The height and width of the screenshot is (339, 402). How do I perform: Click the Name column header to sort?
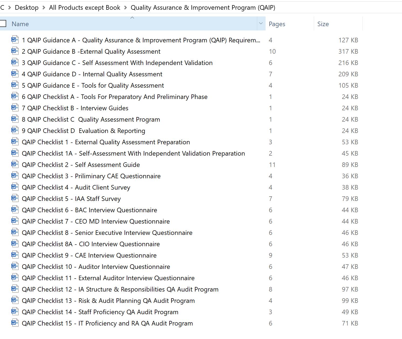coord(20,24)
